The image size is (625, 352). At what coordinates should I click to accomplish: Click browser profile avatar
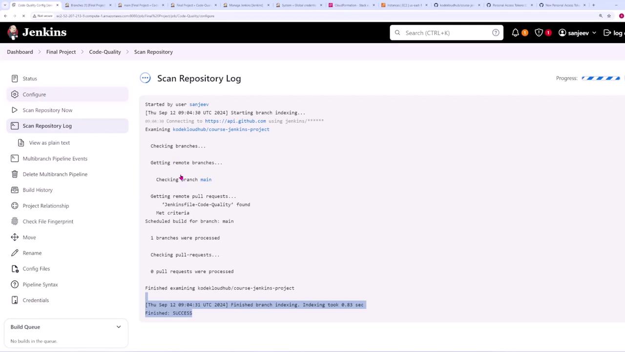(x=622, y=16)
